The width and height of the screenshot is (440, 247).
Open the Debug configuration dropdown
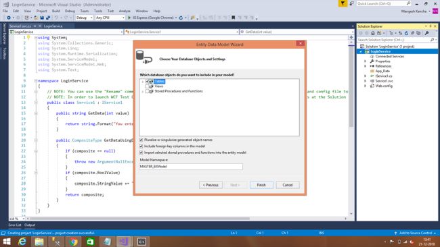point(85,18)
